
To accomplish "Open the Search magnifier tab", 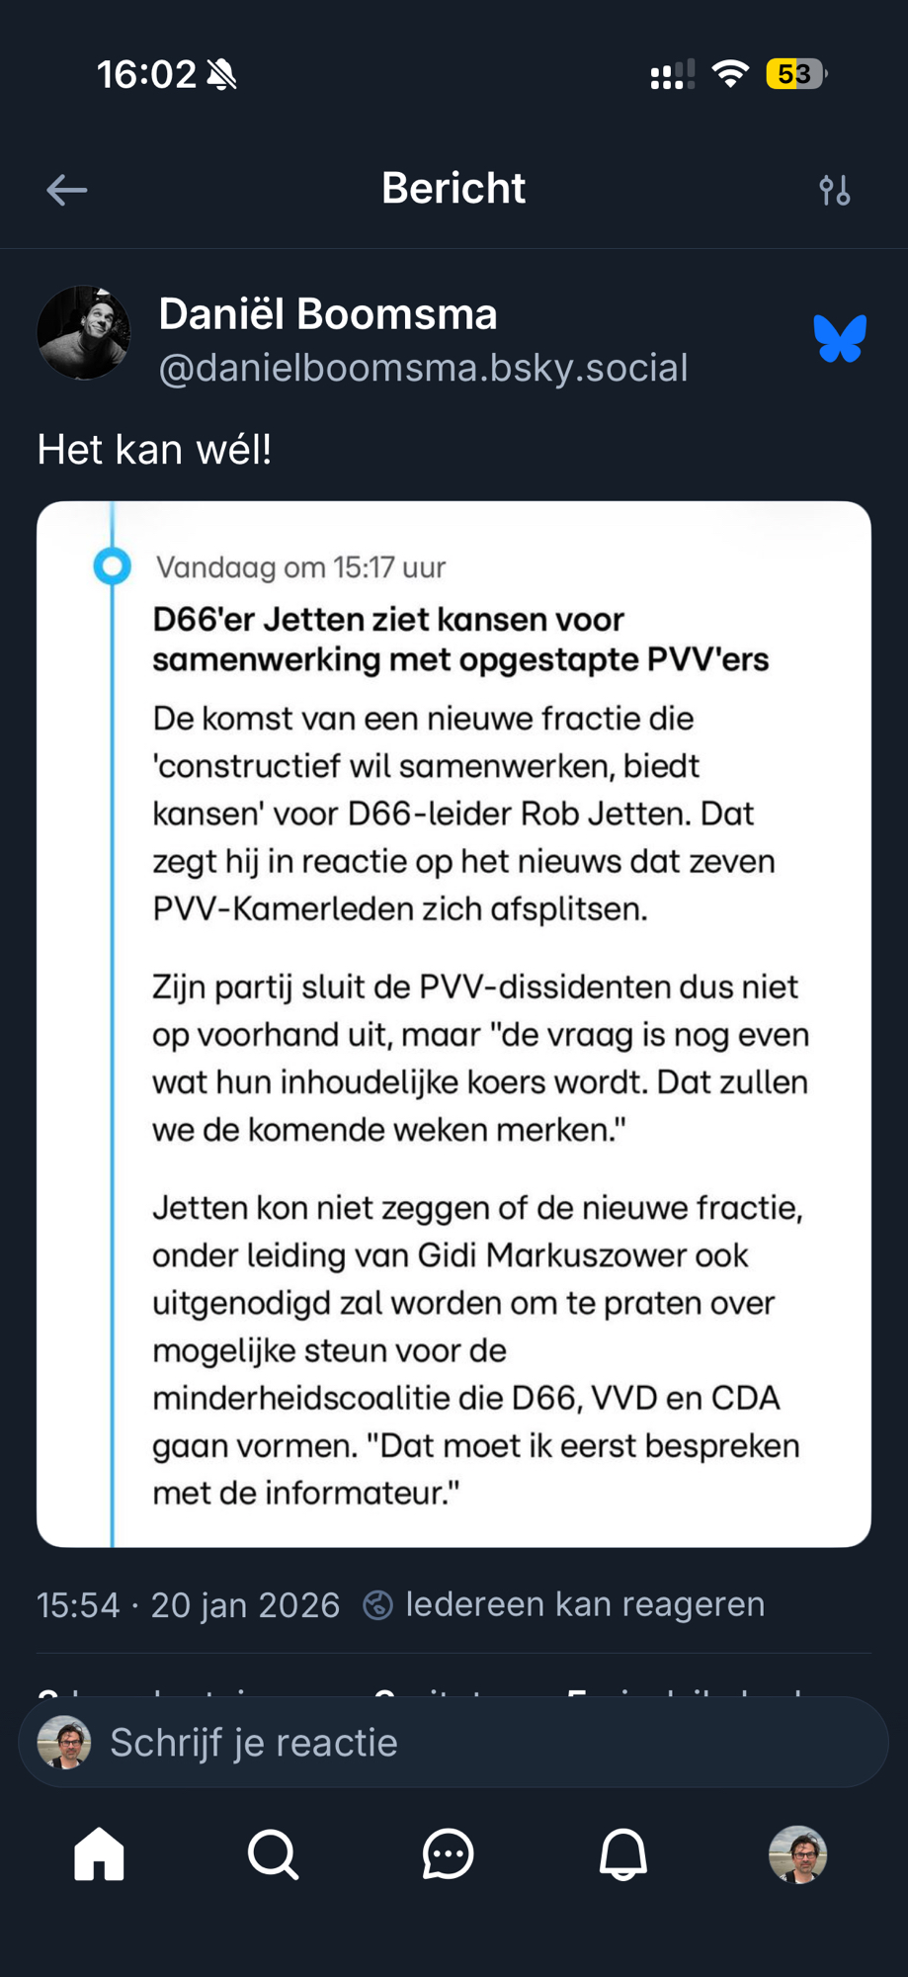I will pyautogui.click(x=273, y=1854).
